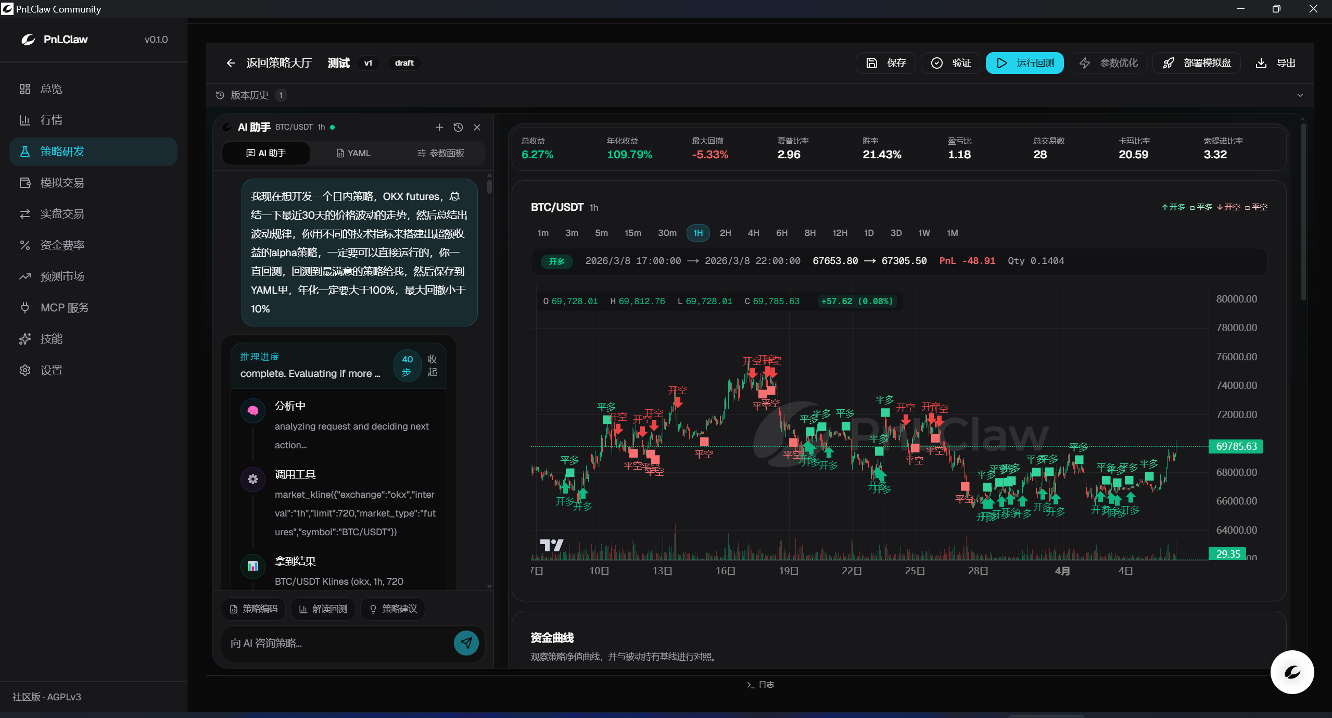Switch to the AI 助手 tab
1332x718 pixels.
266,153
